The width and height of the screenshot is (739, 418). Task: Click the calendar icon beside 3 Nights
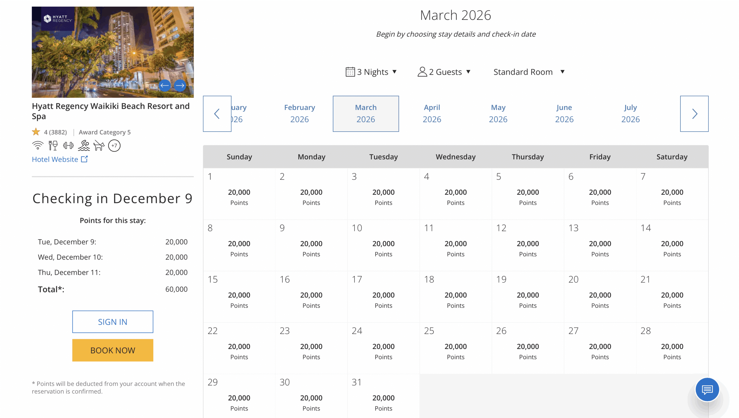350,72
